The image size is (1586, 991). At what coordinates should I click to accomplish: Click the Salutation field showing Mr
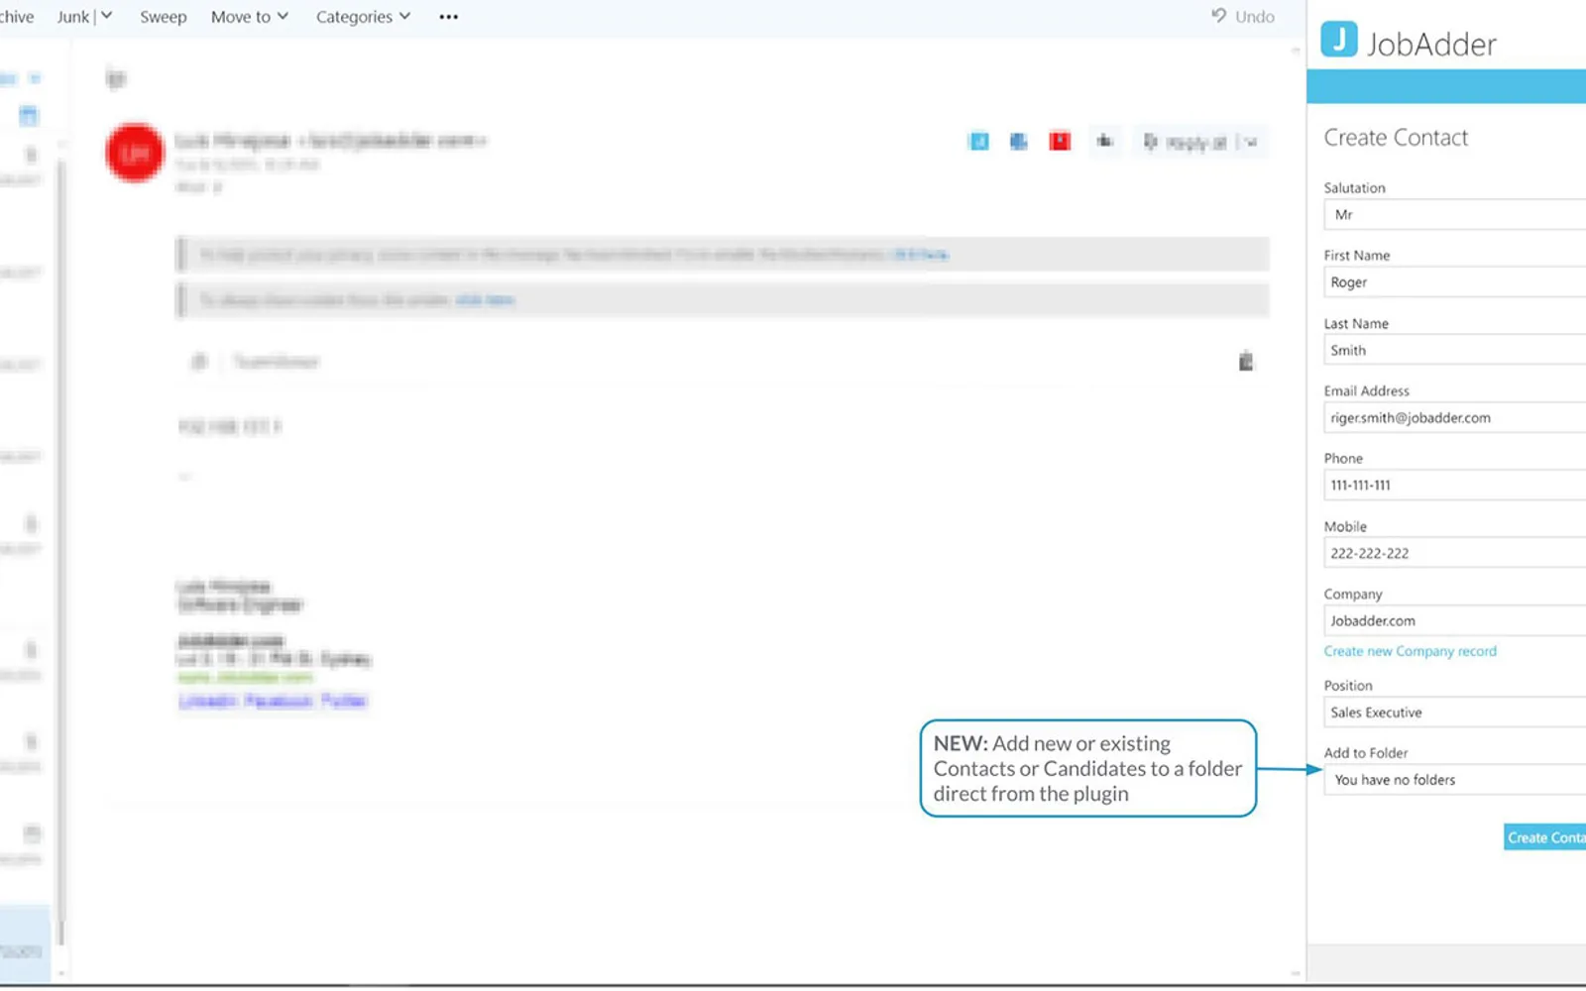1455,215
